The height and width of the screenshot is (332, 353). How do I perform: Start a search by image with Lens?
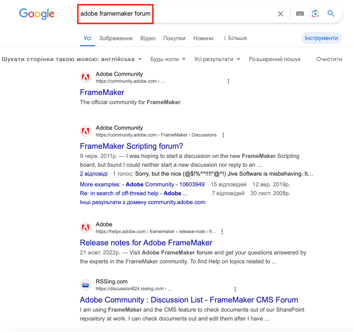pos(315,14)
